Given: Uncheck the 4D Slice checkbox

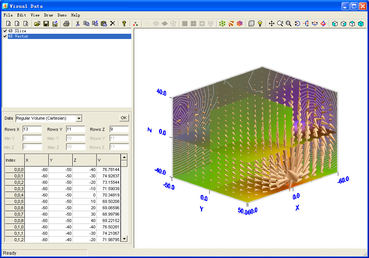Looking at the screenshot, I should pyautogui.click(x=5, y=31).
